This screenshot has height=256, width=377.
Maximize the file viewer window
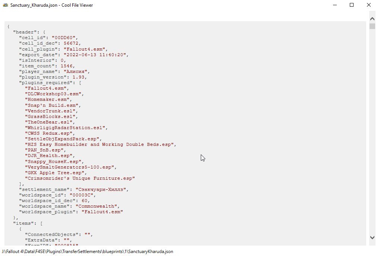click(351, 5)
